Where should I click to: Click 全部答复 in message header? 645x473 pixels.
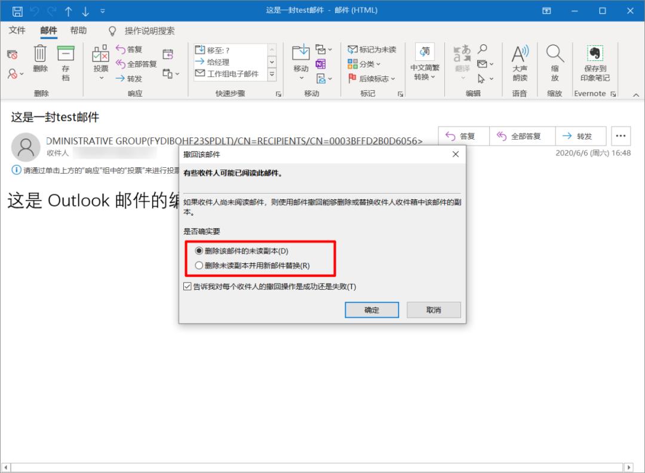523,136
